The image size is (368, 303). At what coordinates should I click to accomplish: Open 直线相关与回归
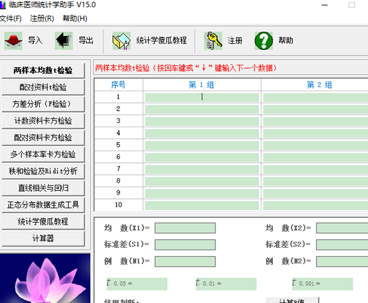[43, 188]
